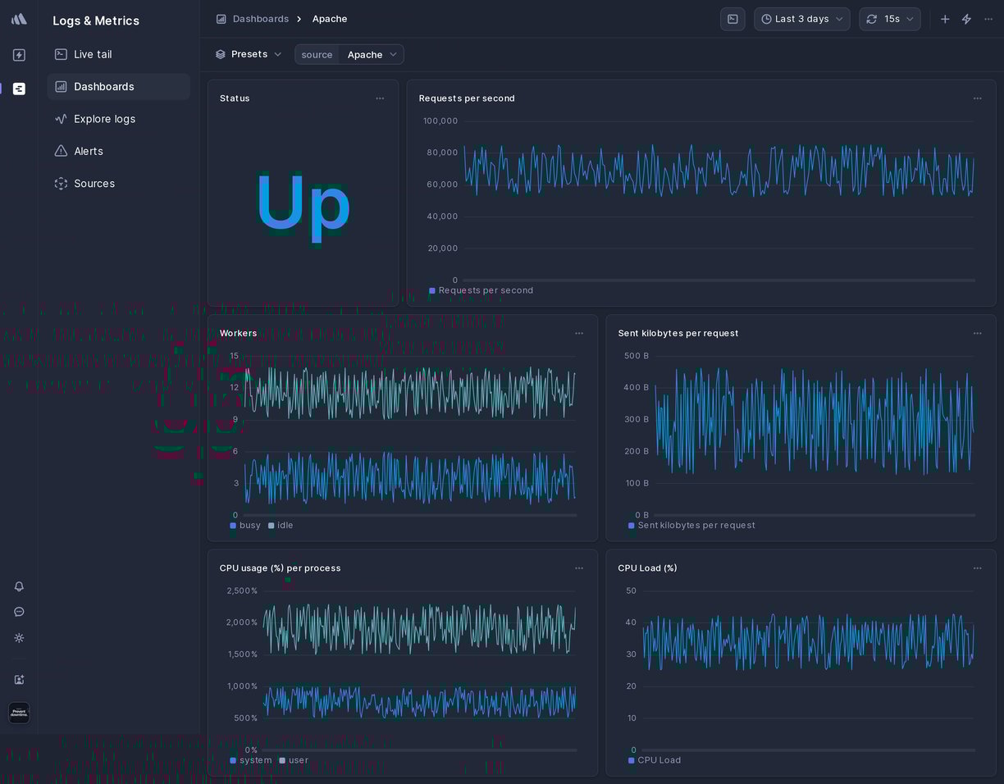Toggle the idle series in Workers legend

click(281, 526)
